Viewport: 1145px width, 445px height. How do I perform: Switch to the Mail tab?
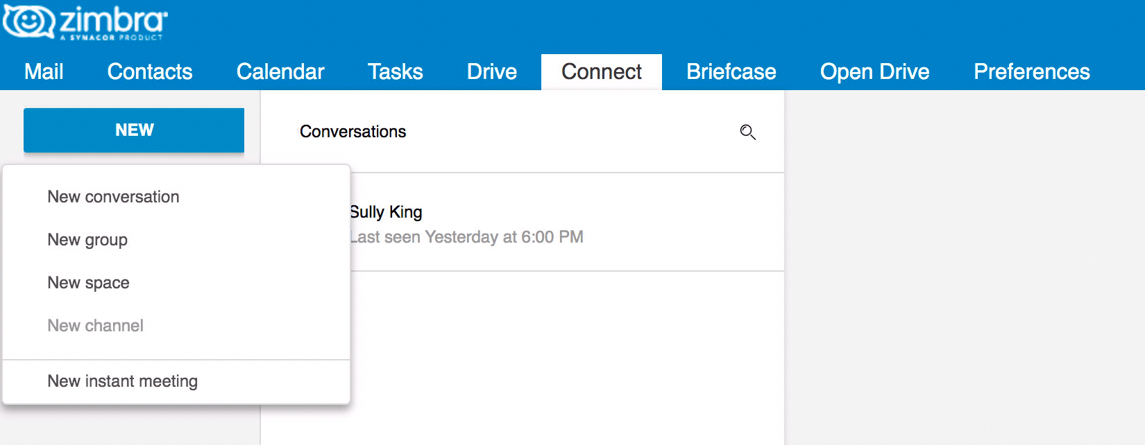point(44,72)
